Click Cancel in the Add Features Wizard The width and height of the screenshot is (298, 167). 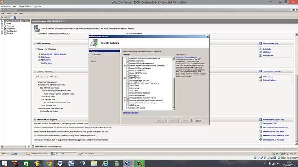[198, 121]
